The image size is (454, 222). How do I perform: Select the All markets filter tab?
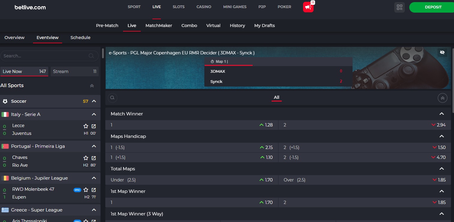click(x=277, y=97)
